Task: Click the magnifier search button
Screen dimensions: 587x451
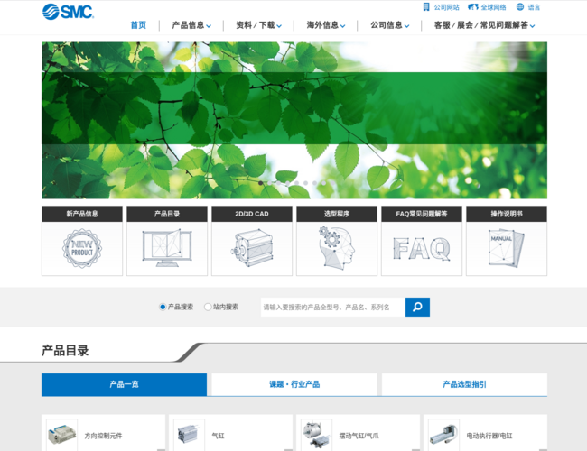Action: click(x=417, y=307)
